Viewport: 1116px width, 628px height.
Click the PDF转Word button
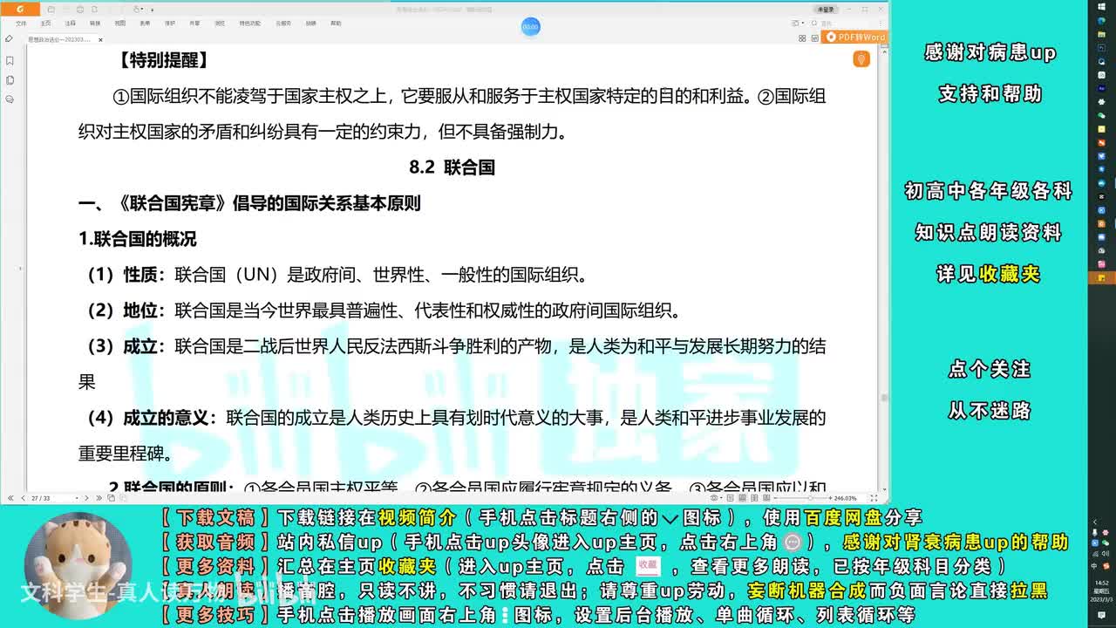(x=854, y=38)
